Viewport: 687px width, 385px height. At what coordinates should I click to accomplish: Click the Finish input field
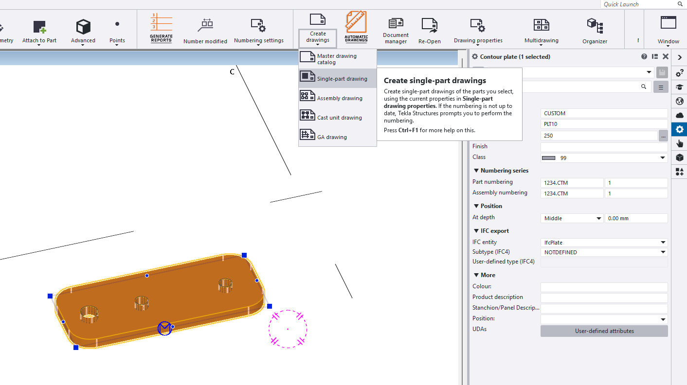click(x=604, y=147)
